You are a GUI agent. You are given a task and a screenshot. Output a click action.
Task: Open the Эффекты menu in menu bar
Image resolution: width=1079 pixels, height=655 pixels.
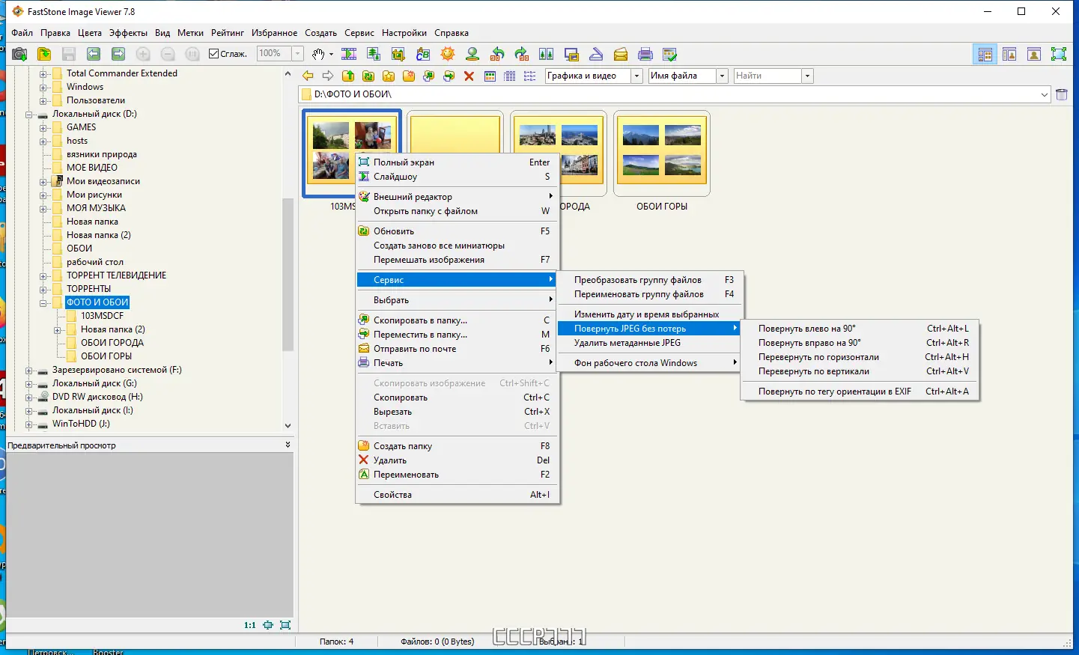(128, 33)
